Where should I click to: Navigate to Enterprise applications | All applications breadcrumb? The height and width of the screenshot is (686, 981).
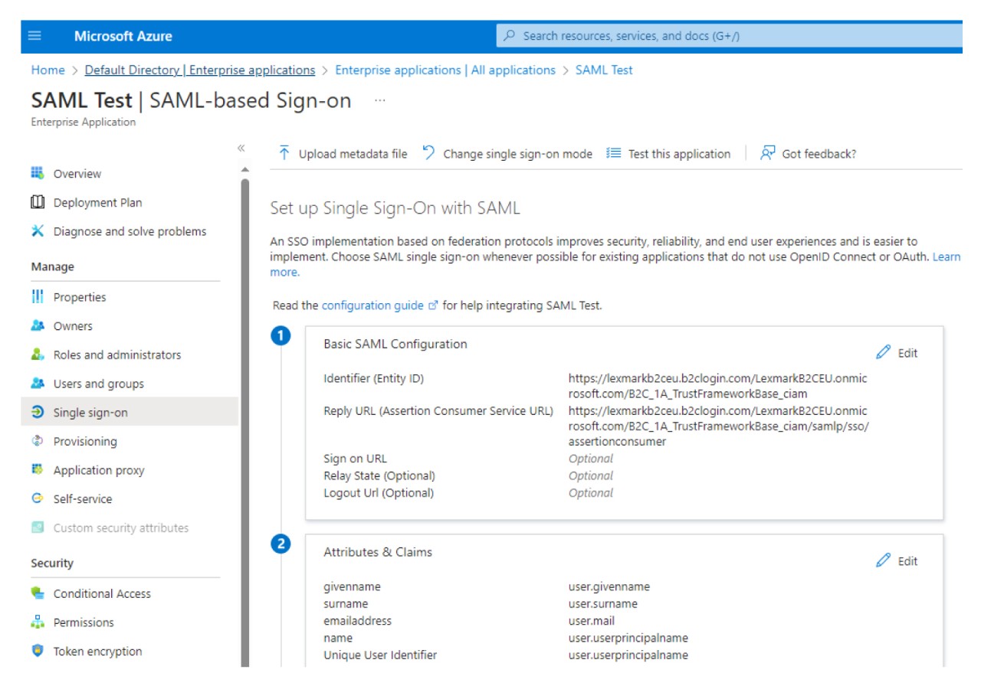(445, 70)
